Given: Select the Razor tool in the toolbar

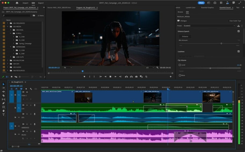Looking at the screenshot, I should (3, 95).
